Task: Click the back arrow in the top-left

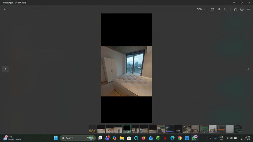Action: coord(5,9)
